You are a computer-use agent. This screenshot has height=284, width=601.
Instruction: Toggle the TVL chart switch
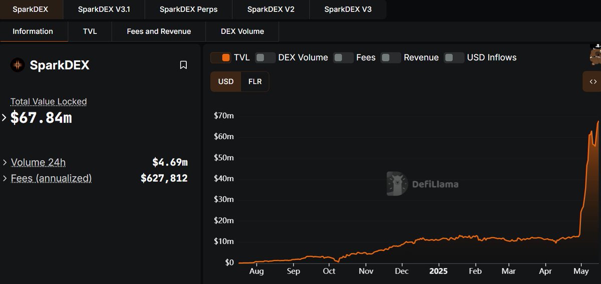220,57
